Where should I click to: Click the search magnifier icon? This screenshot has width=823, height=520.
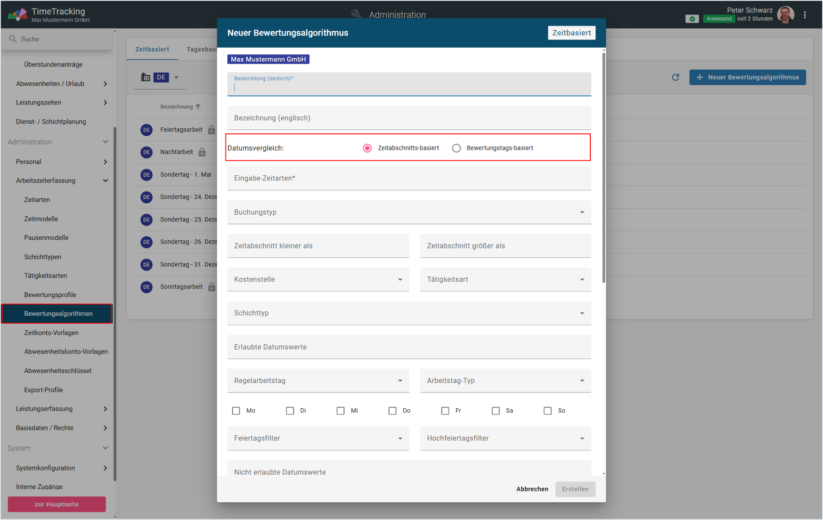pyautogui.click(x=13, y=39)
